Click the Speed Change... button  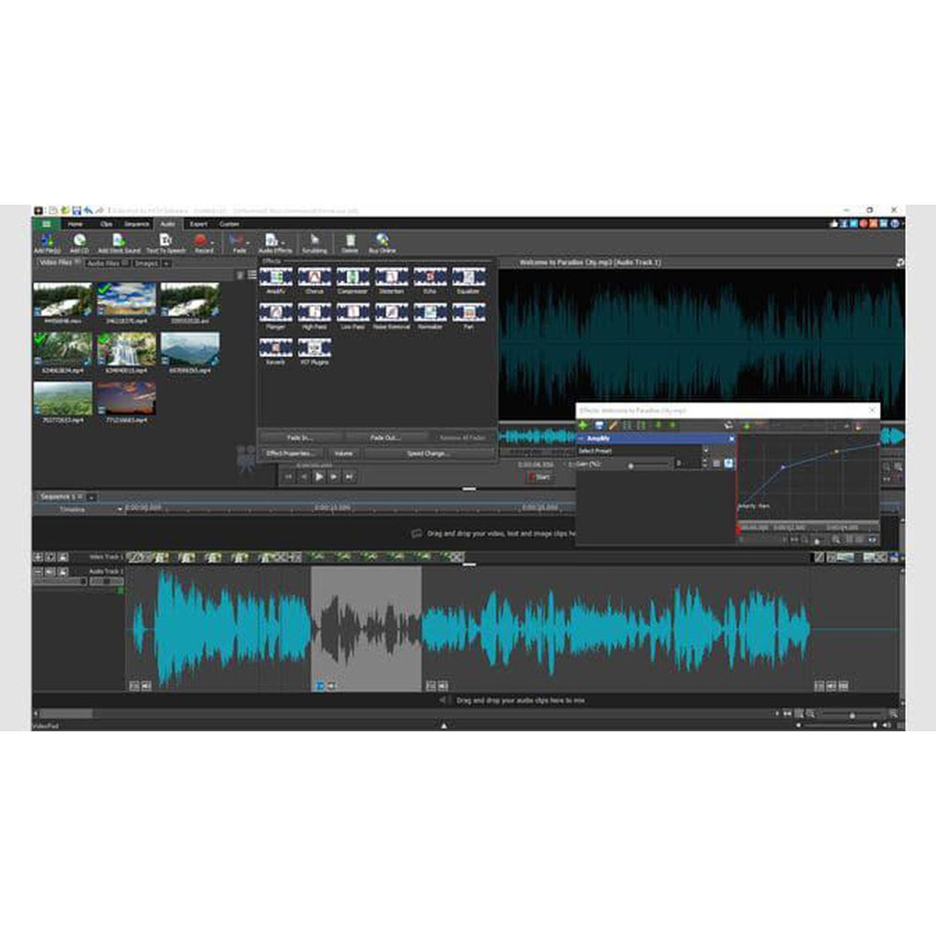(x=429, y=453)
